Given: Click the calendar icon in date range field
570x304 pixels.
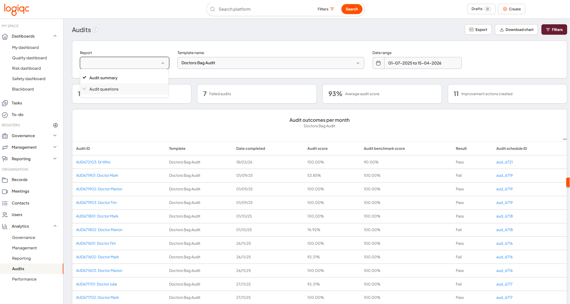Looking at the screenshot, I should coord(378,63).
